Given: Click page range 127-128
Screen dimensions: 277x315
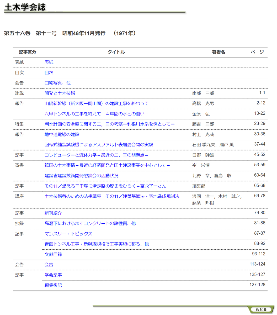Looking at the screenshot, I should coord(257,285).
